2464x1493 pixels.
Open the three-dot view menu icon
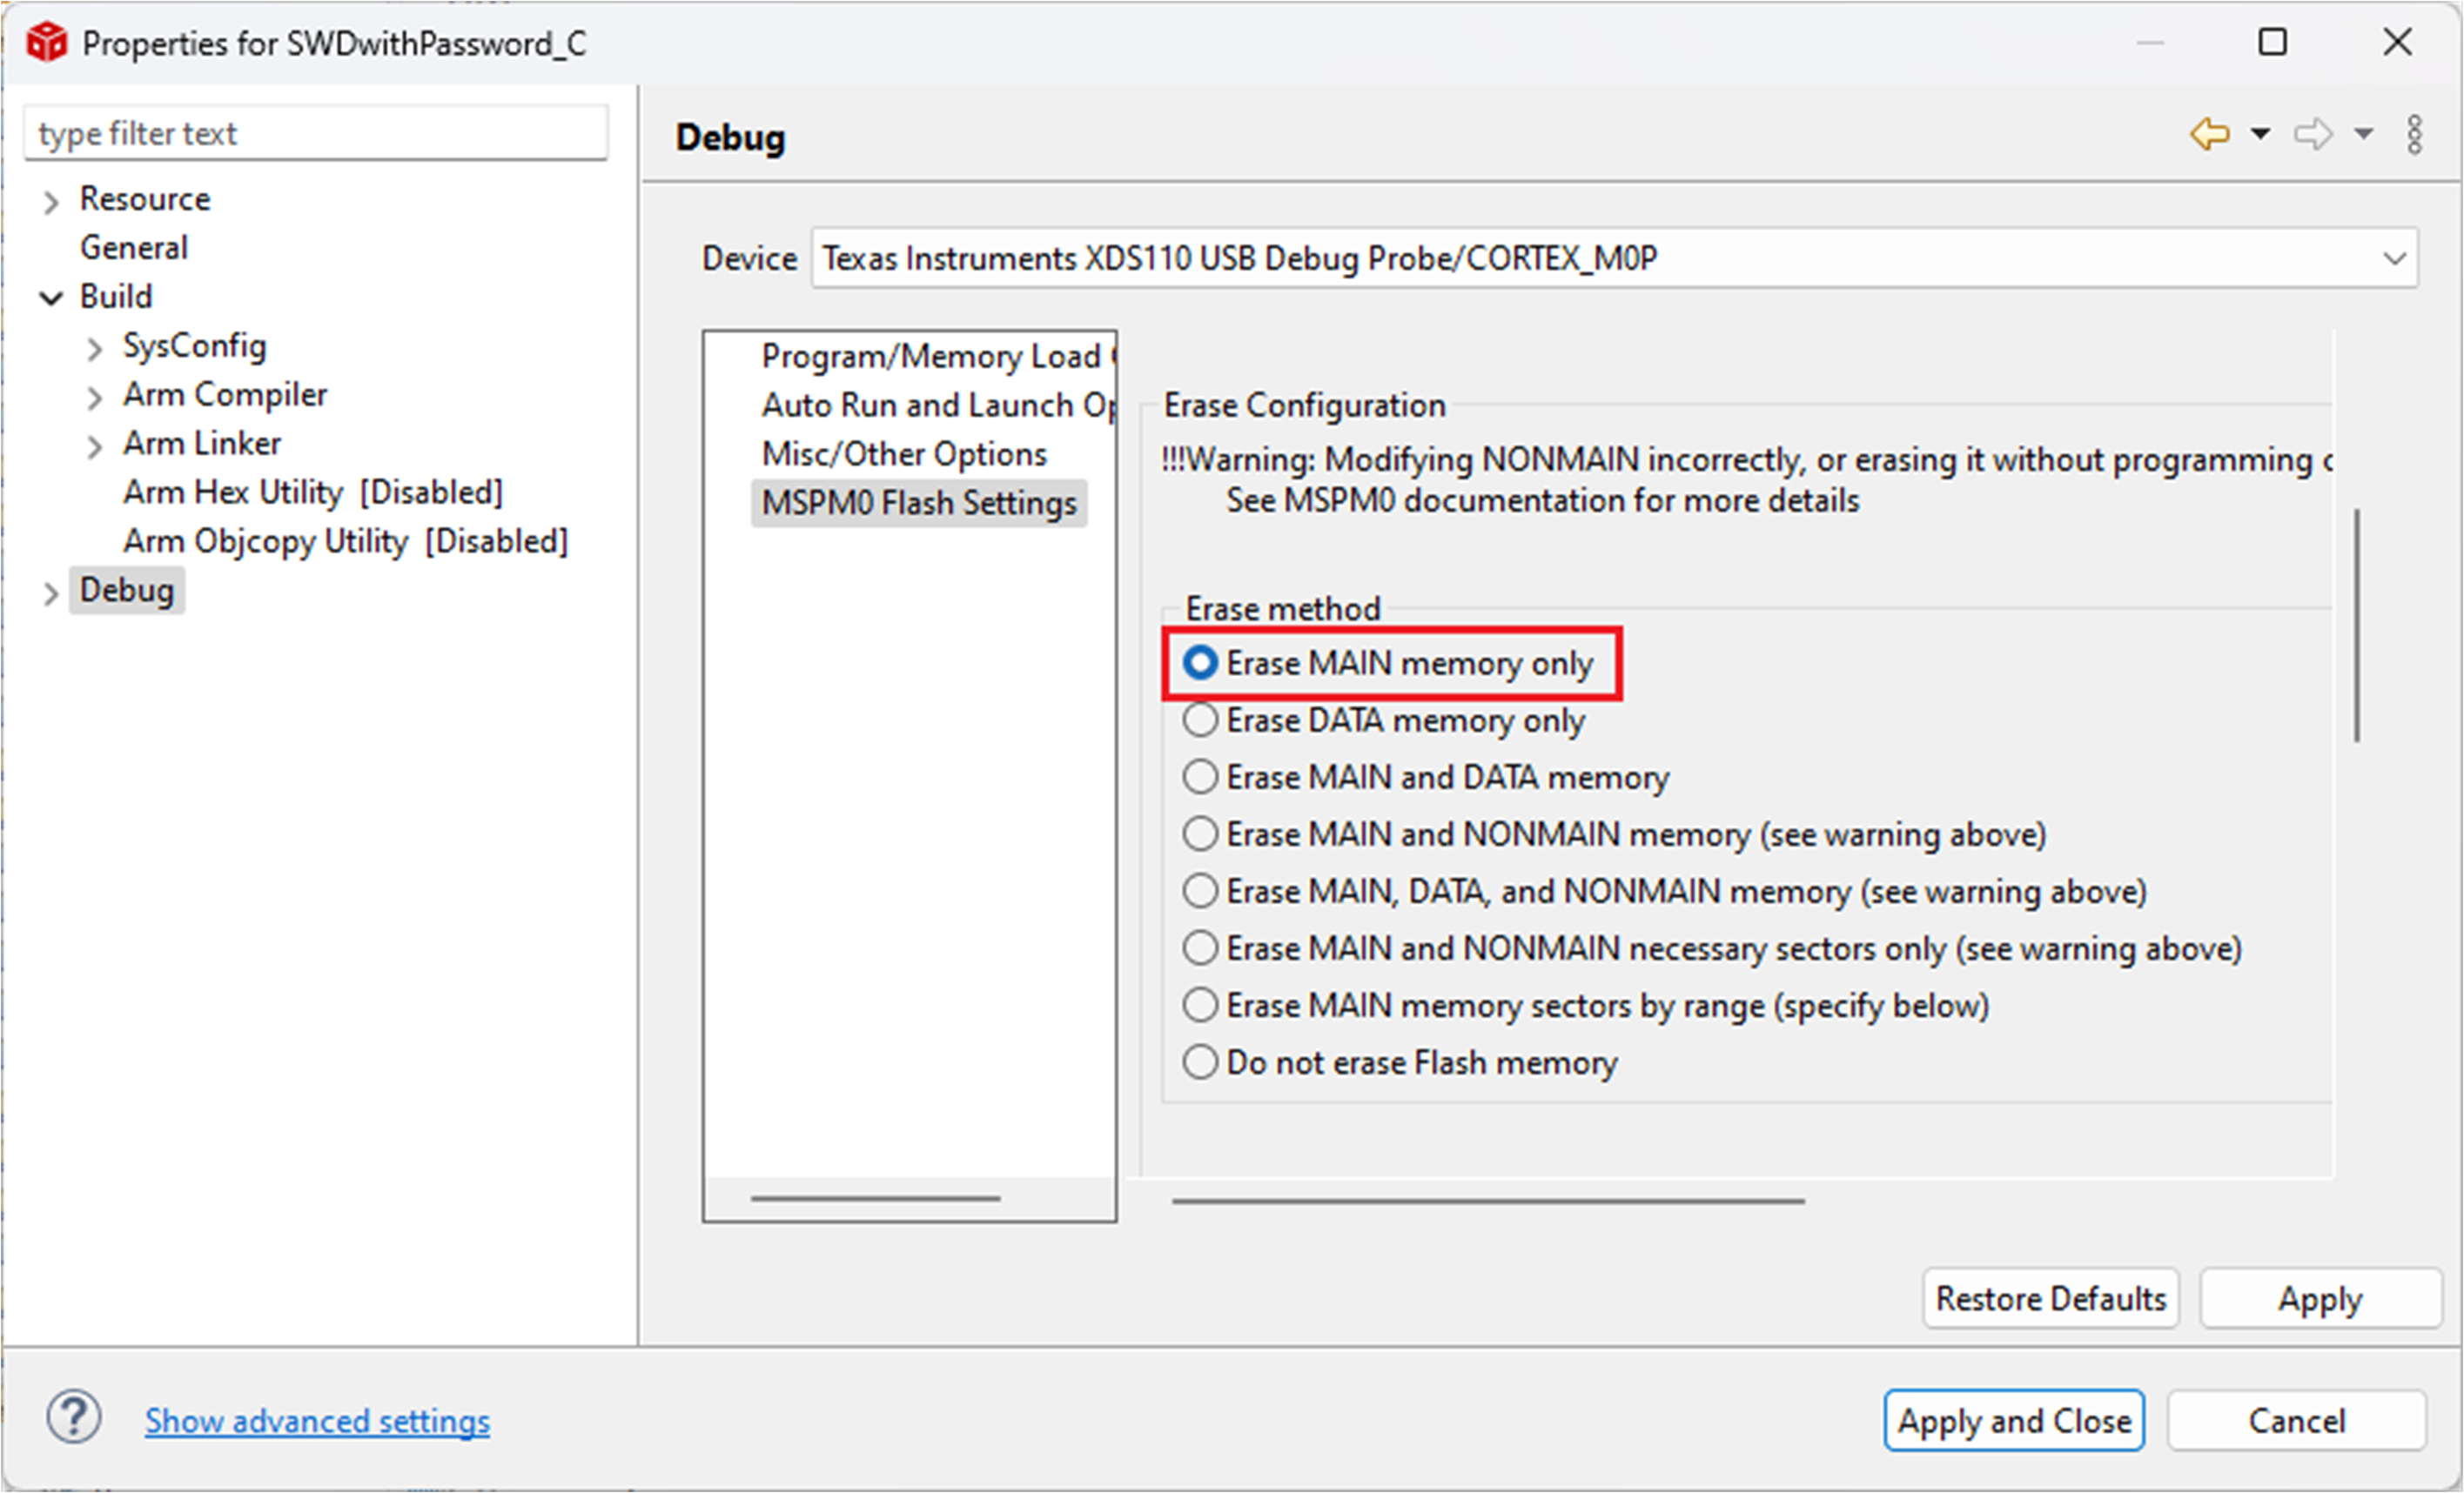(x=2414, y=134)
